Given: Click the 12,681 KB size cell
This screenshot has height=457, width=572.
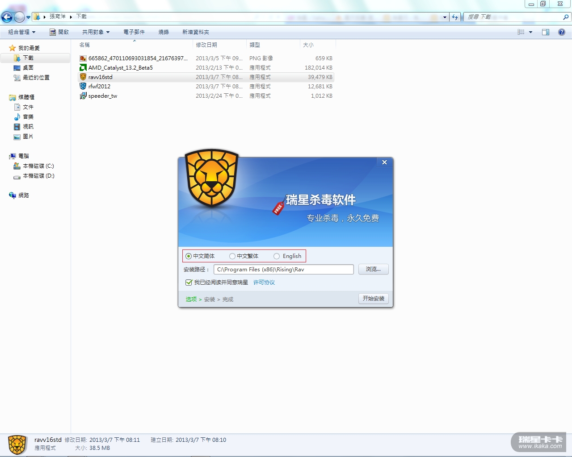Looking at the screenshot, I should (x=320, y=87).
